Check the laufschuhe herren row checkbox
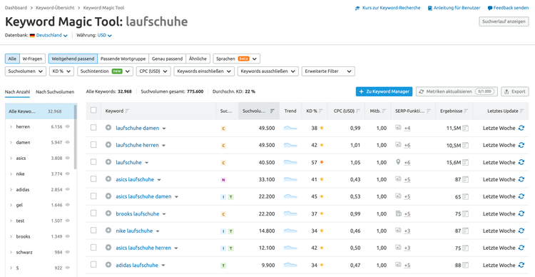Screen dimensions: 535x277 click(x=93, y=144)
